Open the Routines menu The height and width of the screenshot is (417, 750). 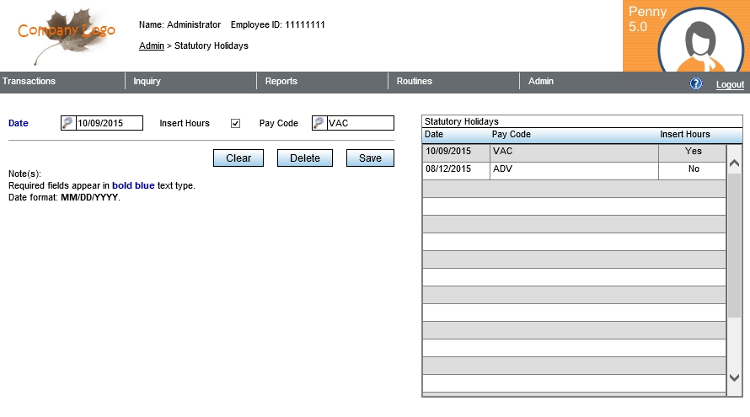(x=414, y=82)
